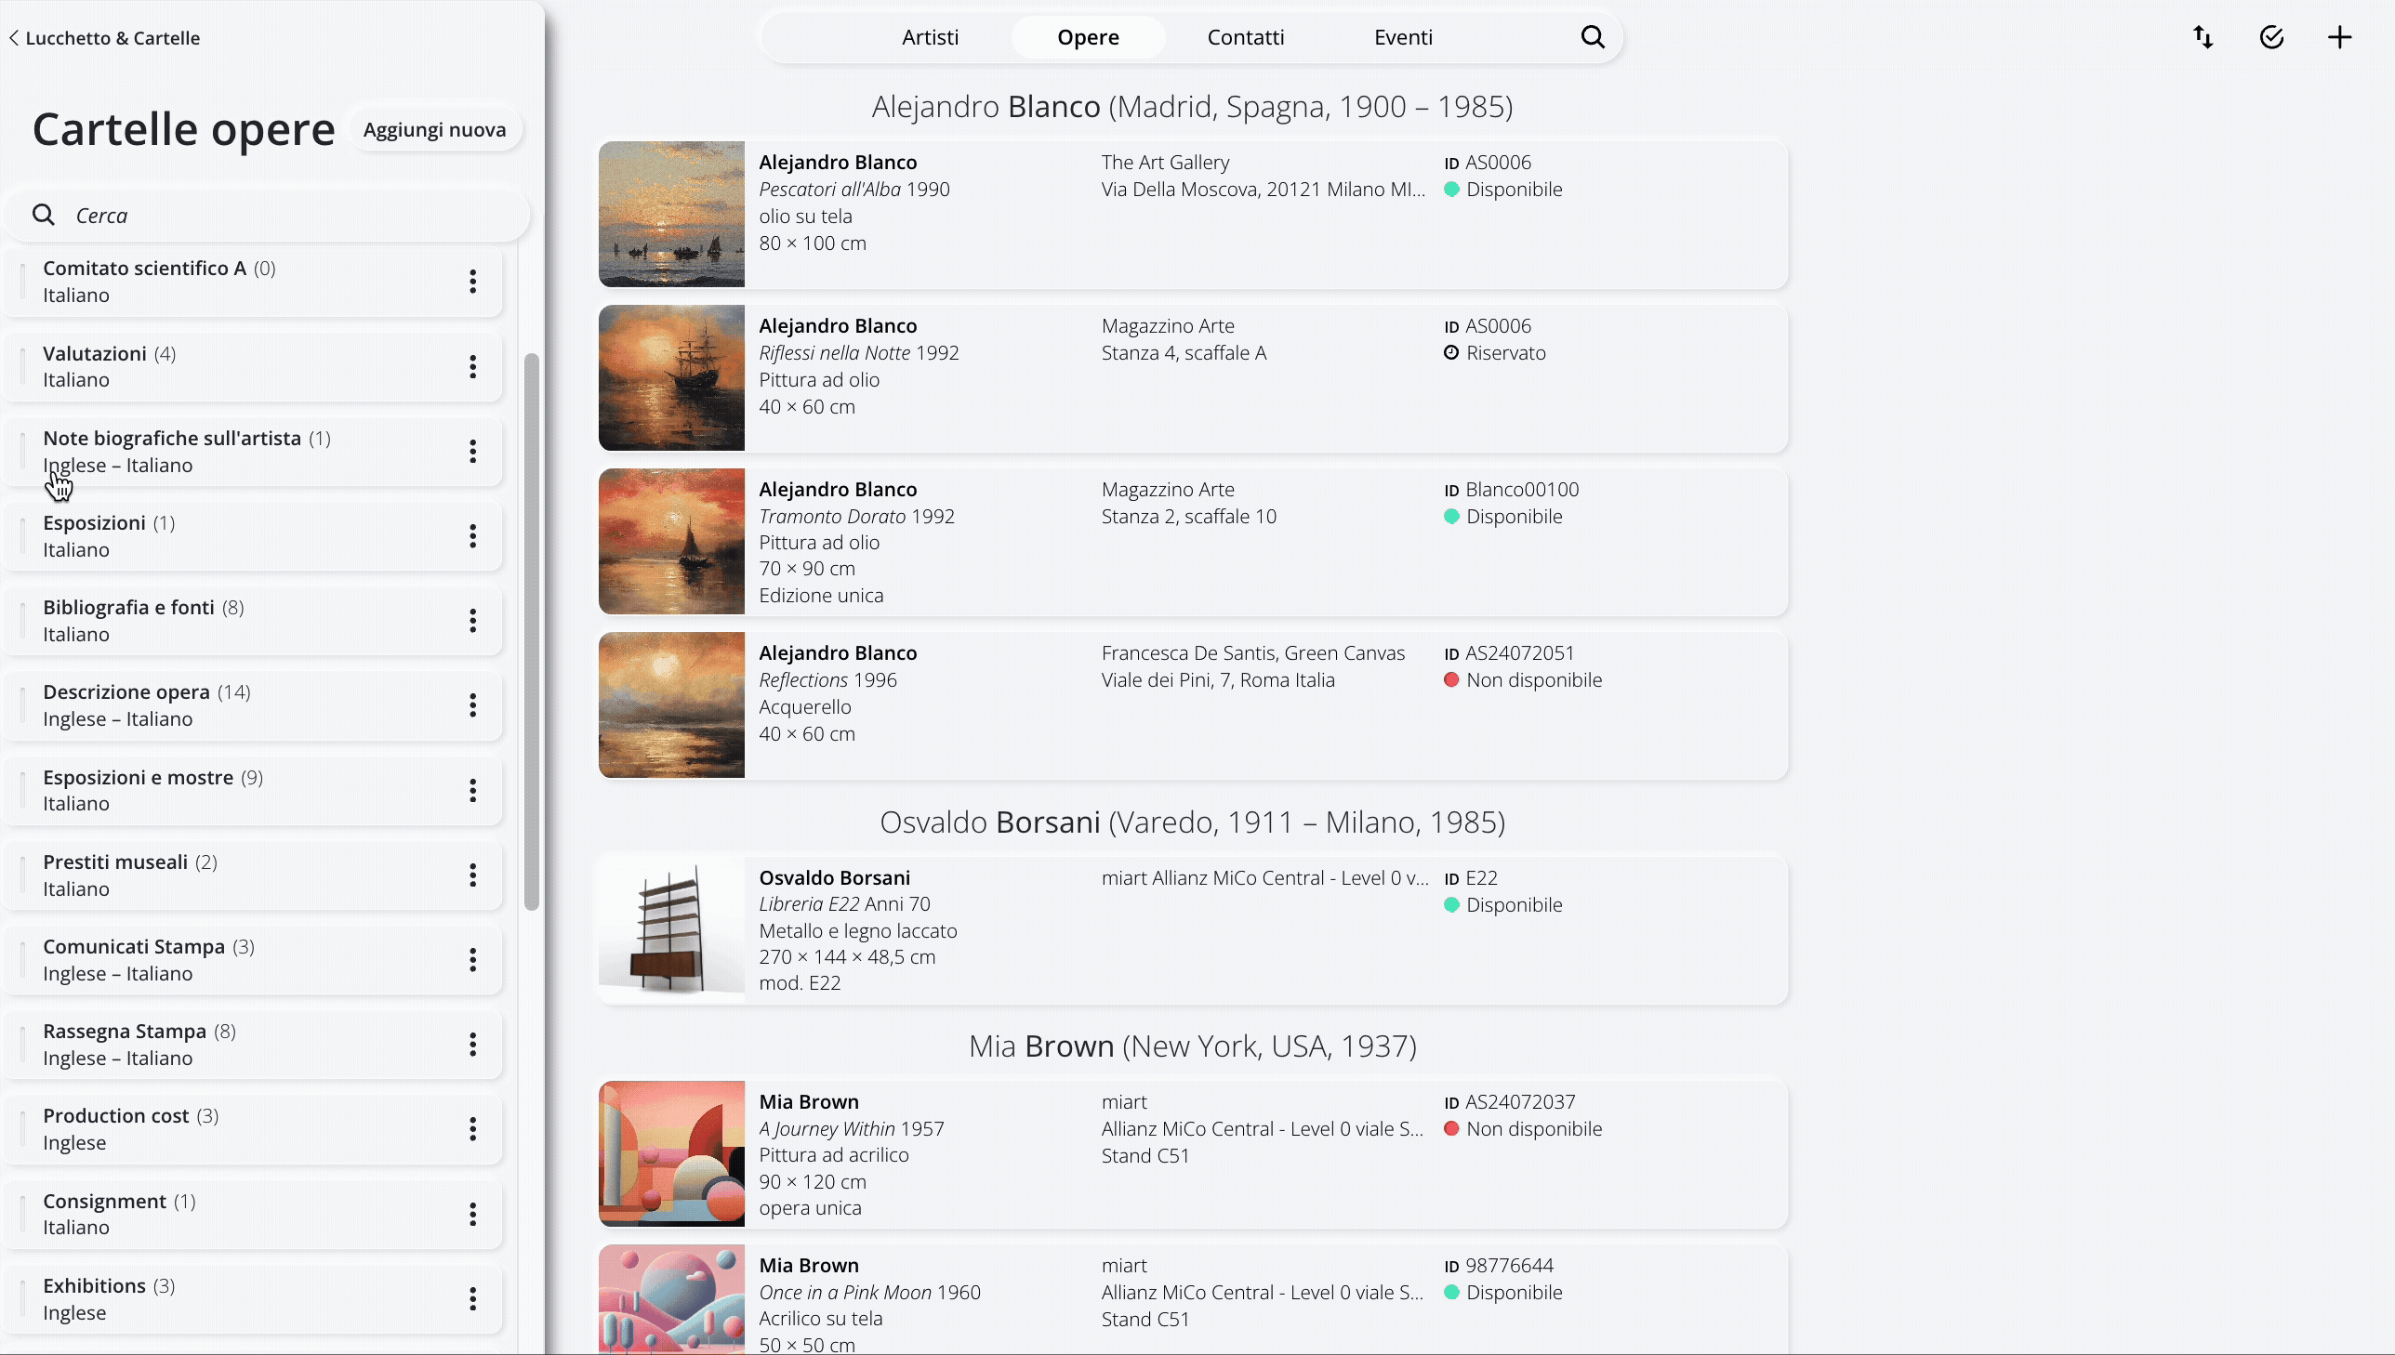Go back to Lucchetto & Cartelle
Viewport: 2395px width, 1355px height.
(x=104, y=38)
